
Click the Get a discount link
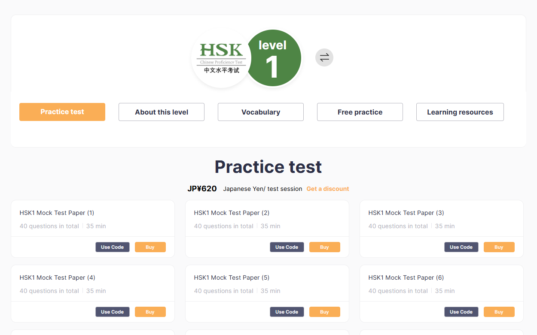(328, 189)
